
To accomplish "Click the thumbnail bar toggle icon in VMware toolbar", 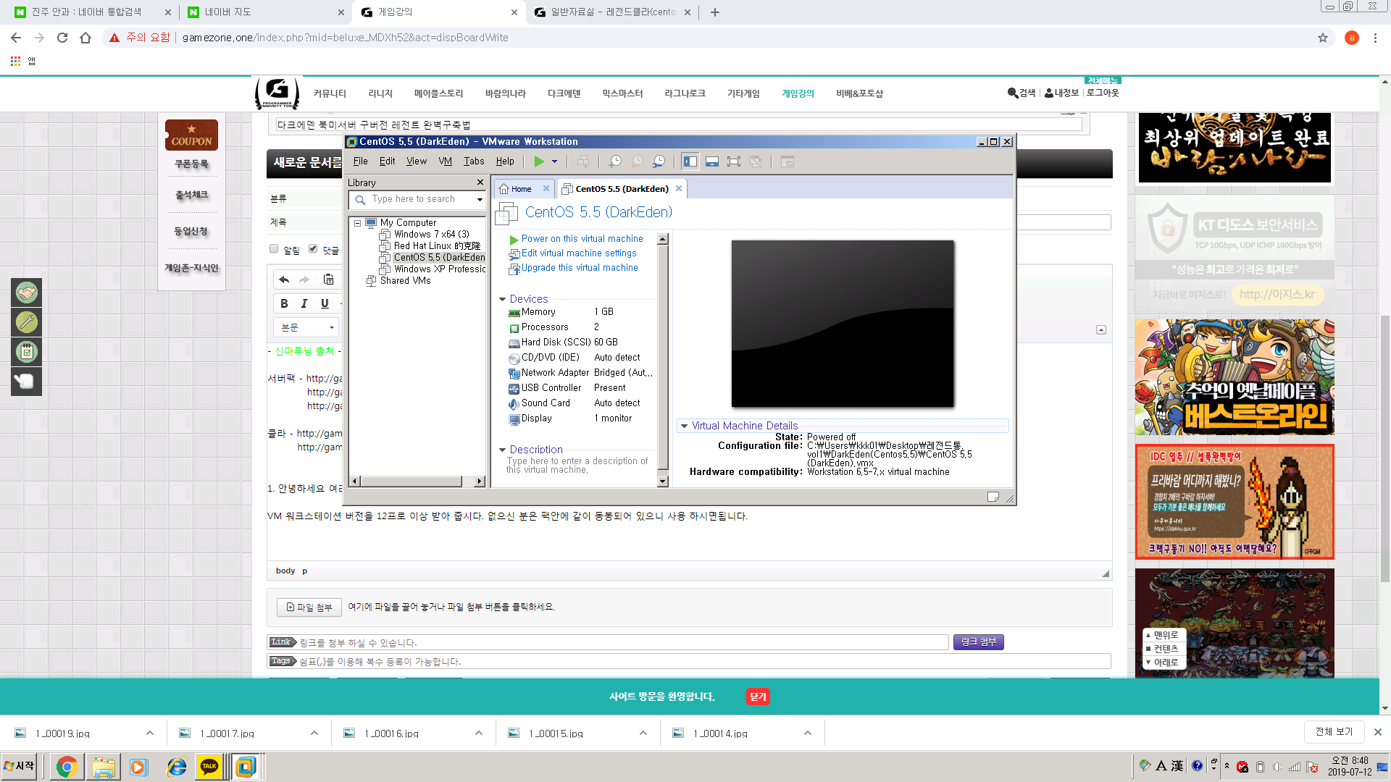I will pyautogui.click(x=712, y=161).
